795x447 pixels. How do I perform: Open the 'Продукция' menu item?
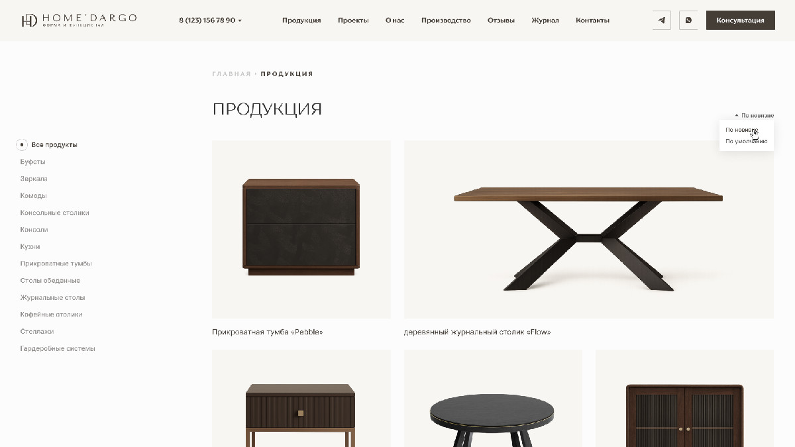tap(301, 21)
